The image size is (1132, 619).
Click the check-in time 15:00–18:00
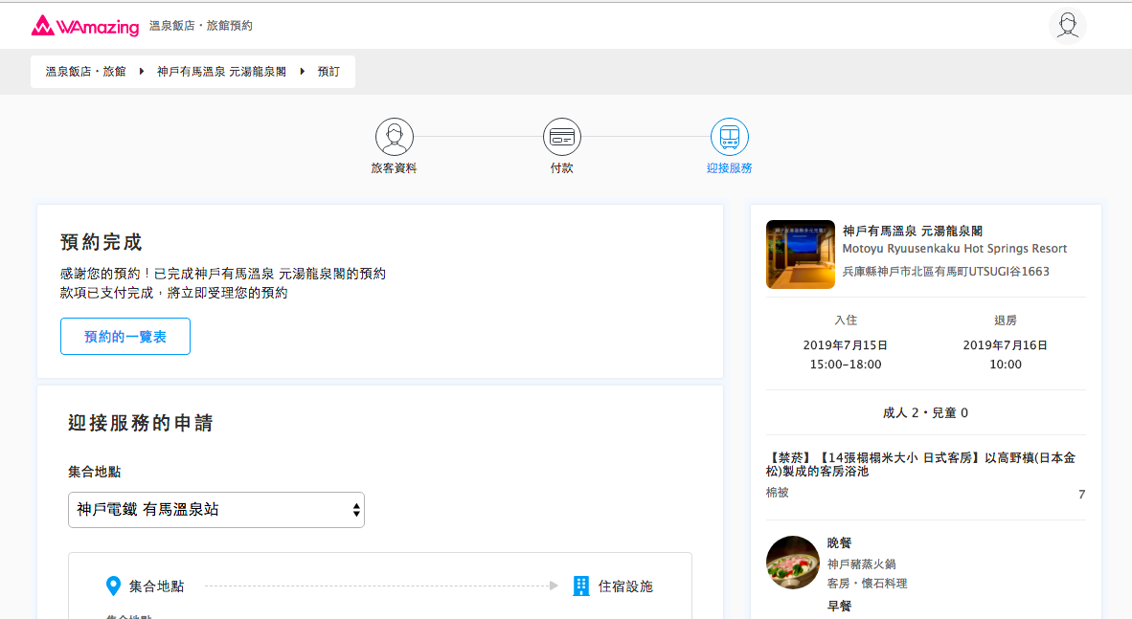[x=846, y=365]
